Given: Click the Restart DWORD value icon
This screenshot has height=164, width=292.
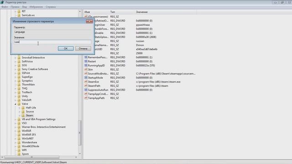Looking at the screenshot, I should pos(86,61).
